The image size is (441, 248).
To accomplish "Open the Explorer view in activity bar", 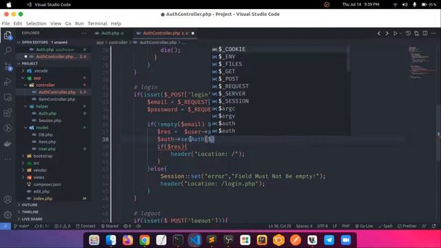I will (x=8, y=36).
